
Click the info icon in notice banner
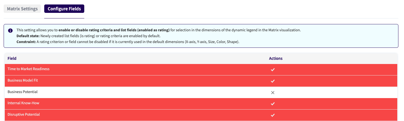(10, 30)
